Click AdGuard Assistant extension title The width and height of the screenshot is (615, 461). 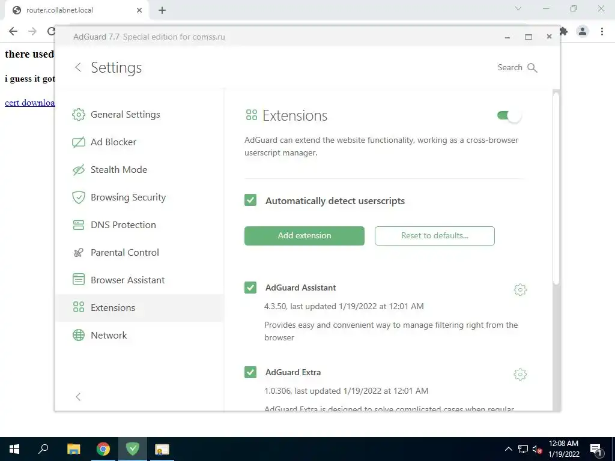pos(300,288)
